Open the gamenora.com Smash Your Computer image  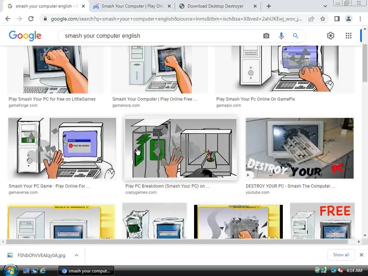point(161,70)
